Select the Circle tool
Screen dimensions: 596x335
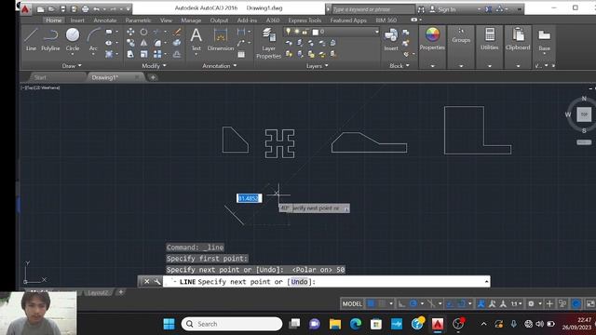click(x=73, y=39)
